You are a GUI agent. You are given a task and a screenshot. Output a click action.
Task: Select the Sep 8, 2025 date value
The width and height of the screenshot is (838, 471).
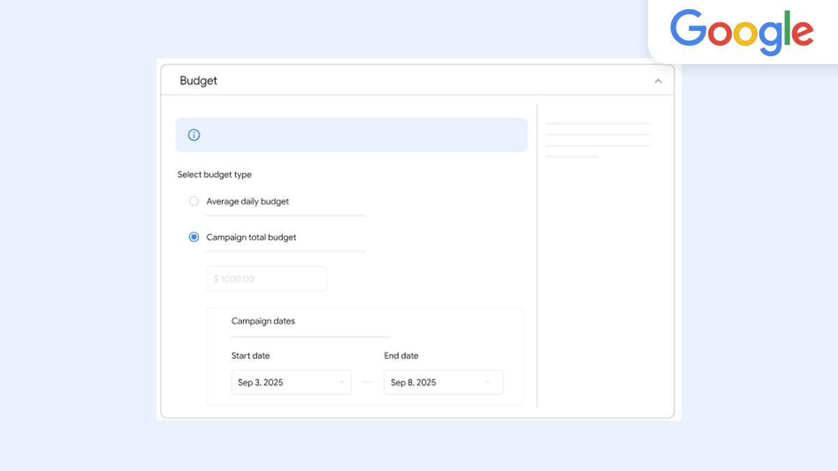click(413, 382)
